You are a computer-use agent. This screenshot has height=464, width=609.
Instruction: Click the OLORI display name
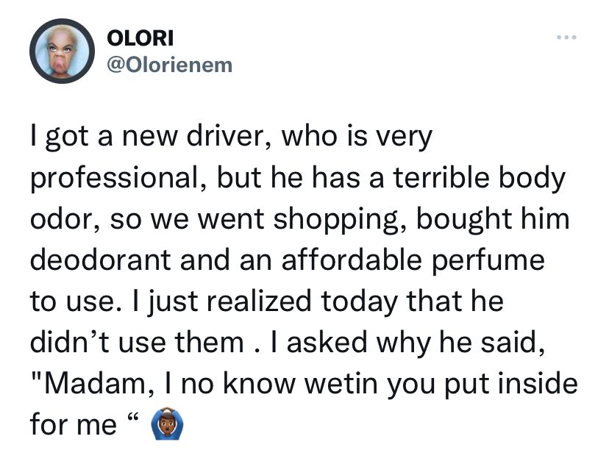(140, 38)
